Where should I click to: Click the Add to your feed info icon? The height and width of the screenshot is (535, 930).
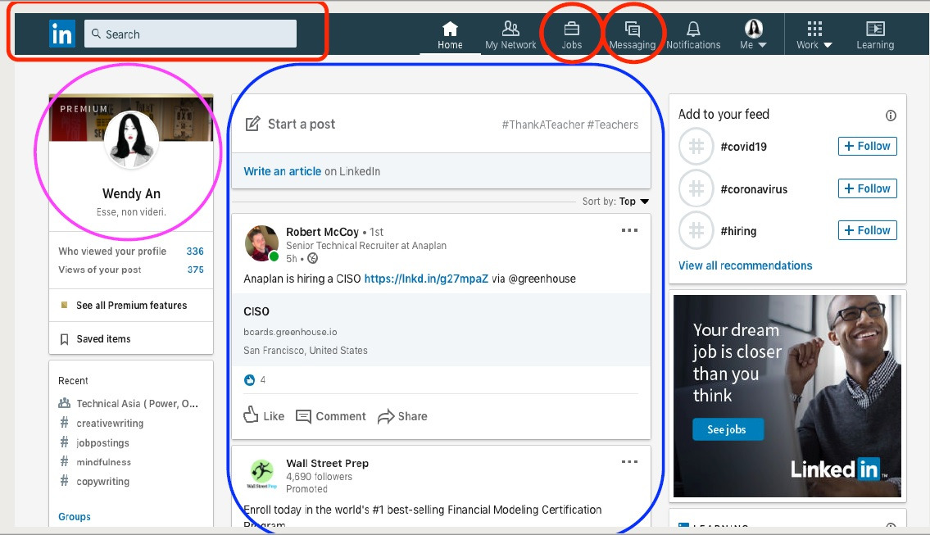pos(891,116)
